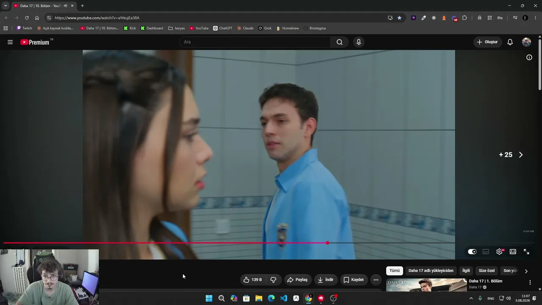This screenshot has width=542, height=305.
Task: Enter fullscreen video mode
Action: click(x=526, y=252)
